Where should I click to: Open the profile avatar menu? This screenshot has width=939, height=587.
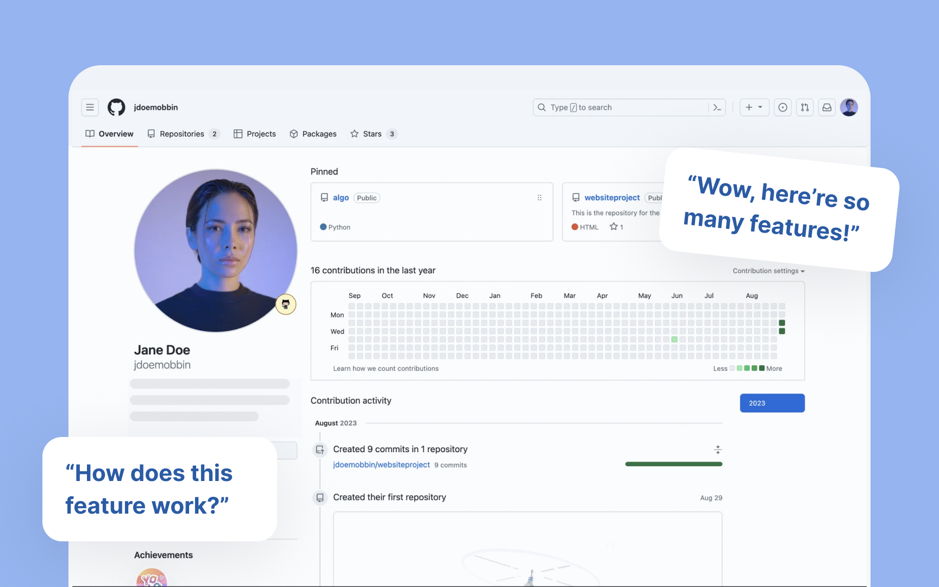[849, 107]
